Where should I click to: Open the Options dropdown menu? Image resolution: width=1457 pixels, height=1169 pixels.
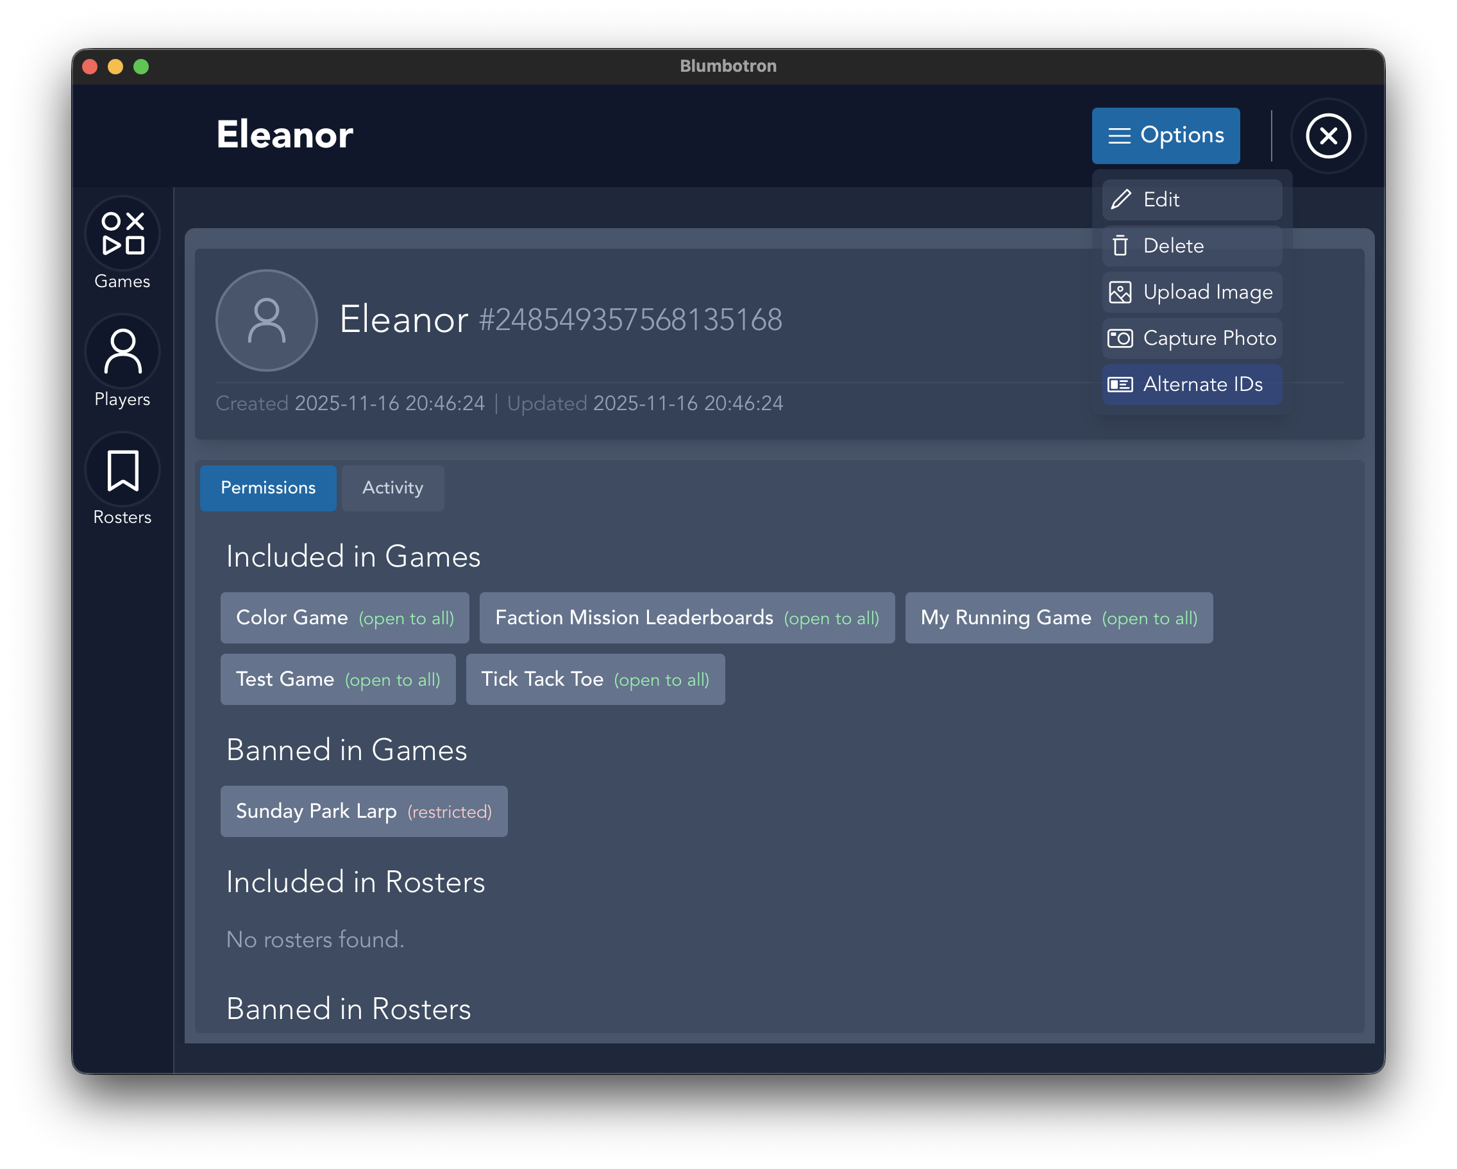[1166, 135]
